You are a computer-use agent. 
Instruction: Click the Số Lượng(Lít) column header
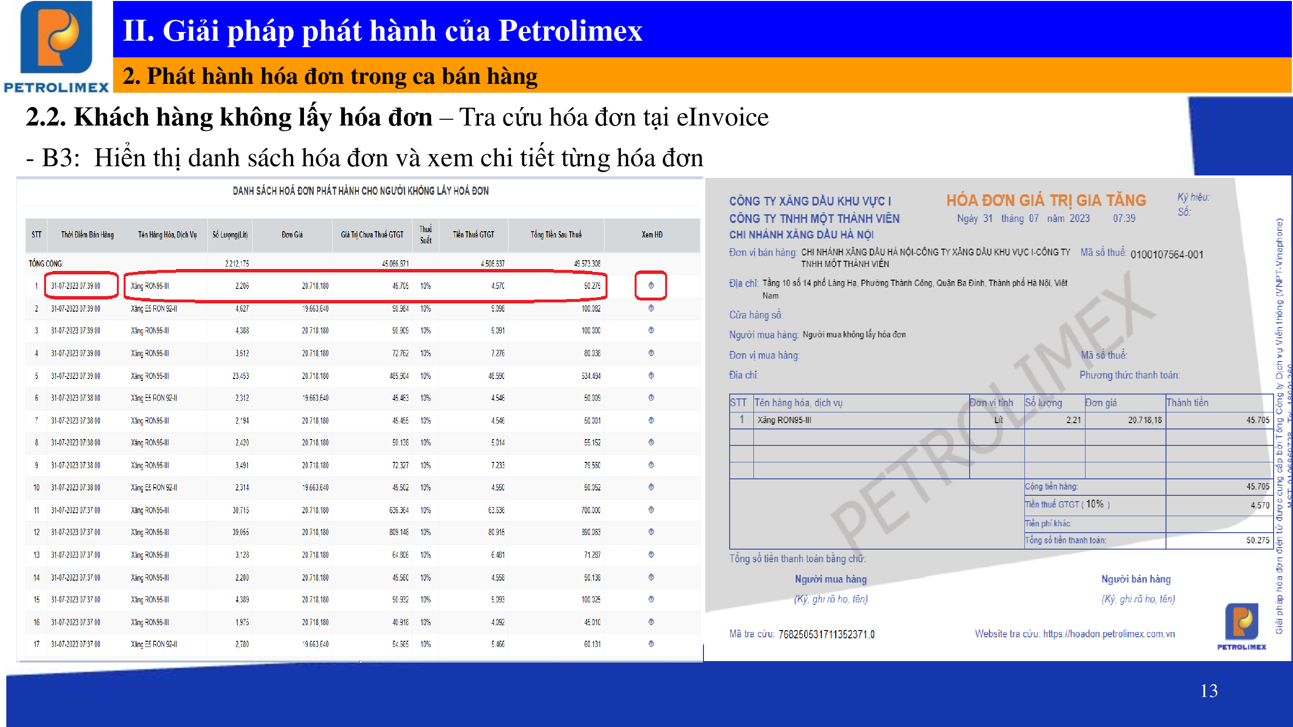[230, 234]
